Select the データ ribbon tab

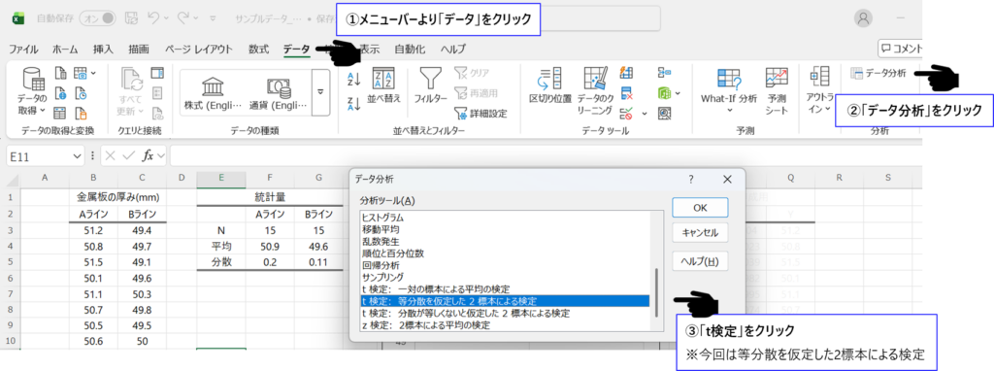click(297, 49)
